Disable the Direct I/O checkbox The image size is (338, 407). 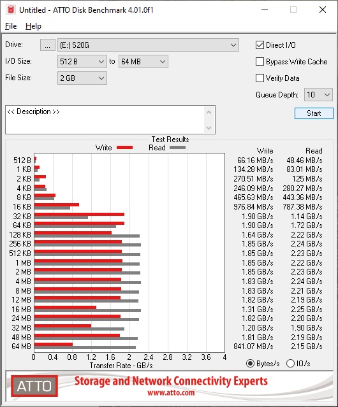260,45
